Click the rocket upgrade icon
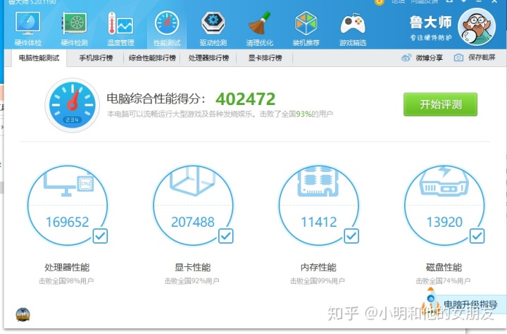Screen dimensions: 507x334 (430, 301)
